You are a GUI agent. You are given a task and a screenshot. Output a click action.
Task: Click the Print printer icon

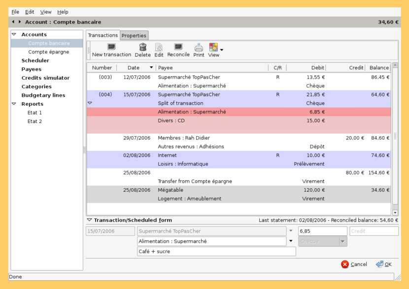pyautogui.click(x=199, y=47)
